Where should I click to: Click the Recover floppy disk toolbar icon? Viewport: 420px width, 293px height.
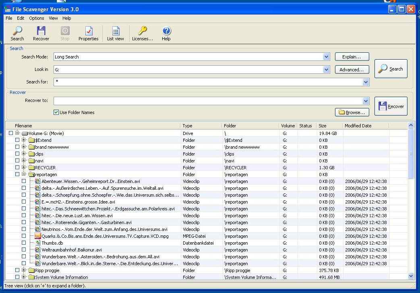click(x=41, y=31)
